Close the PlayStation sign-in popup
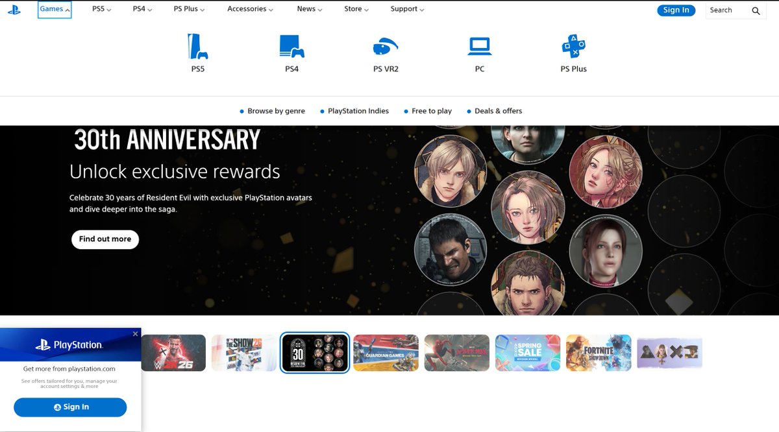Screen dimensions: 779x432 [135, 333]
